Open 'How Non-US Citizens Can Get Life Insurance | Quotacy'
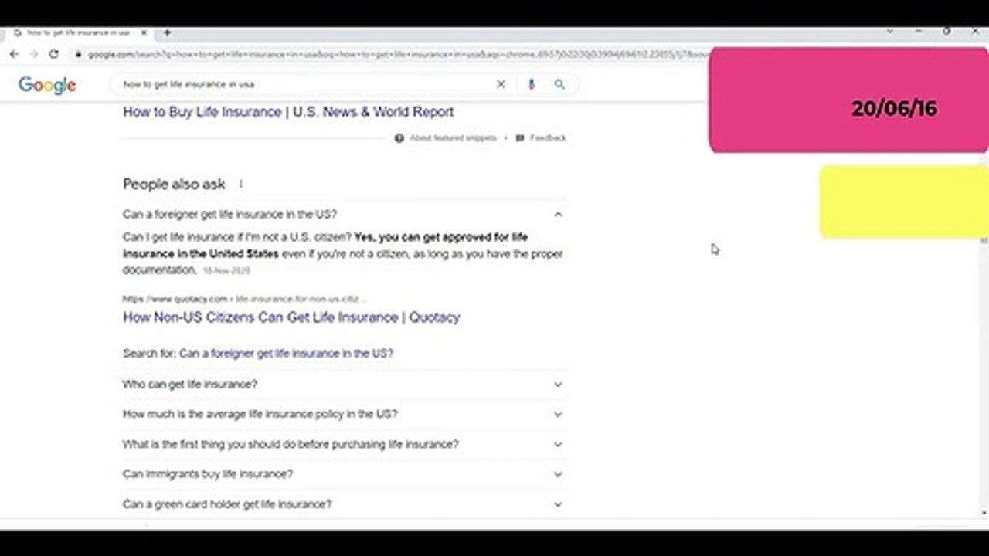Image resolution: width=989 pixels, height=556 pixels. coord(291,317)
